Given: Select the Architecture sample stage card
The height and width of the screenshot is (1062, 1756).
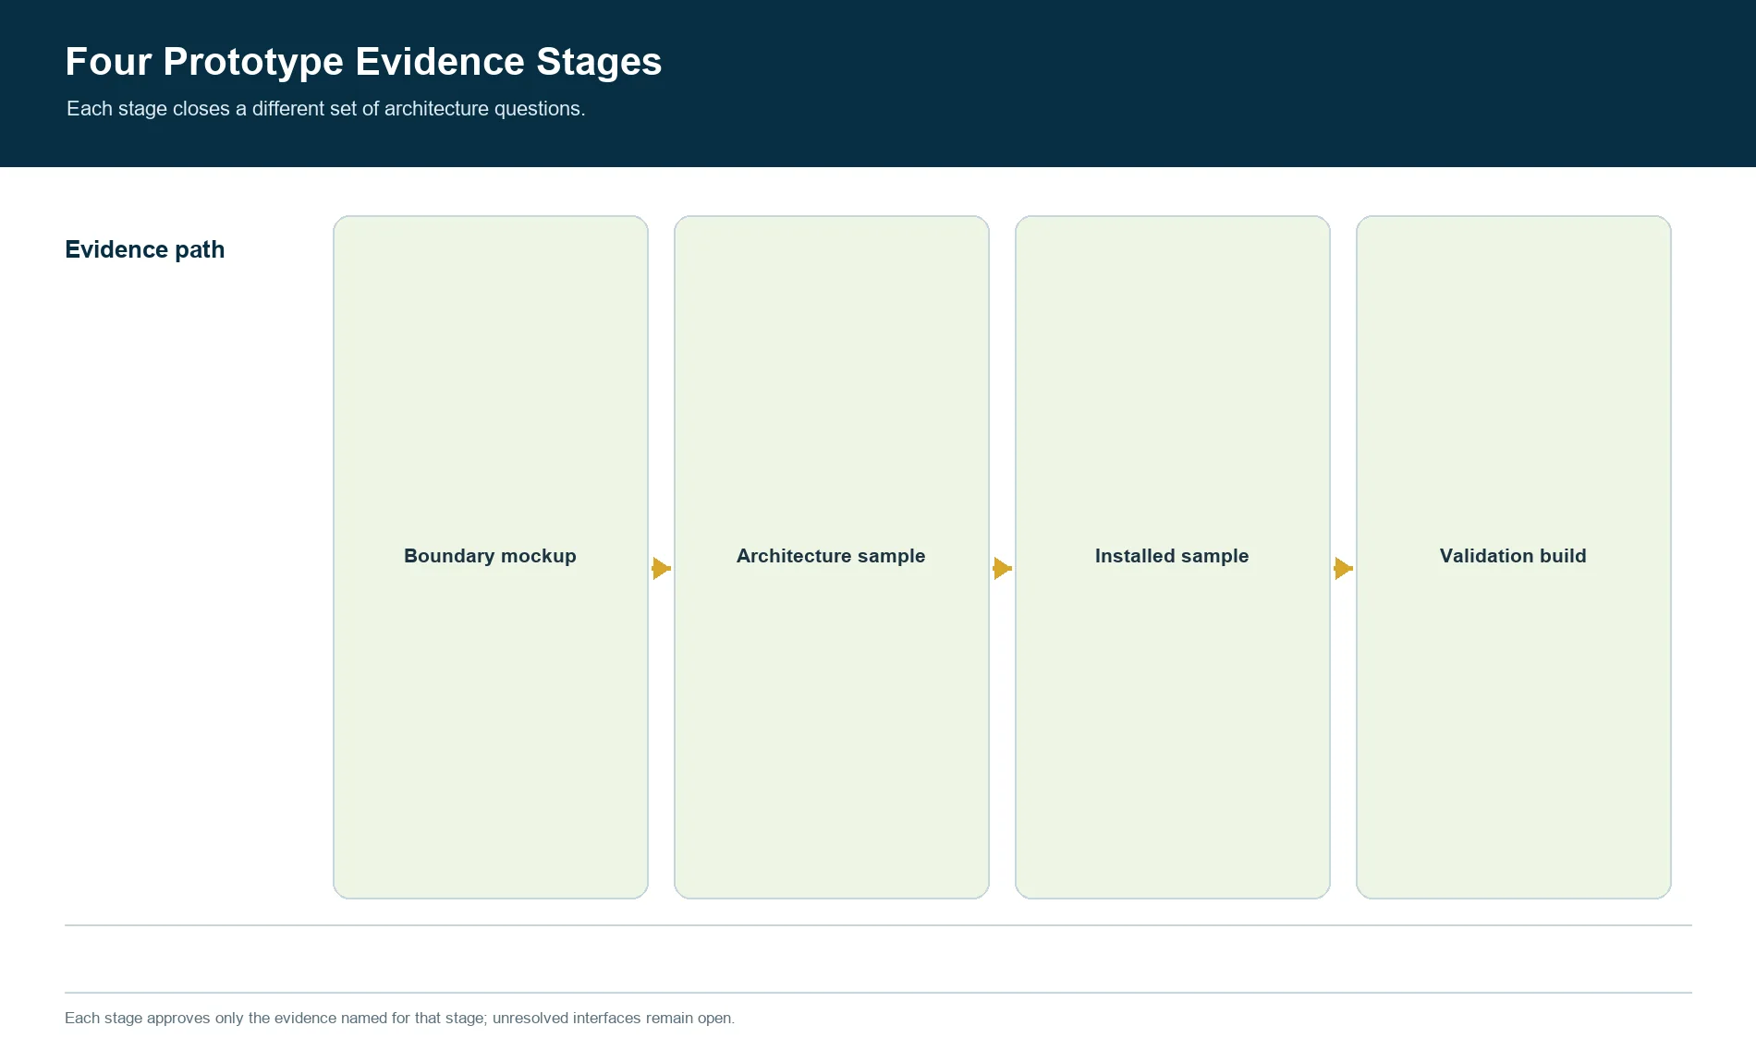Looking at the screenshot, I should (832, 557).
